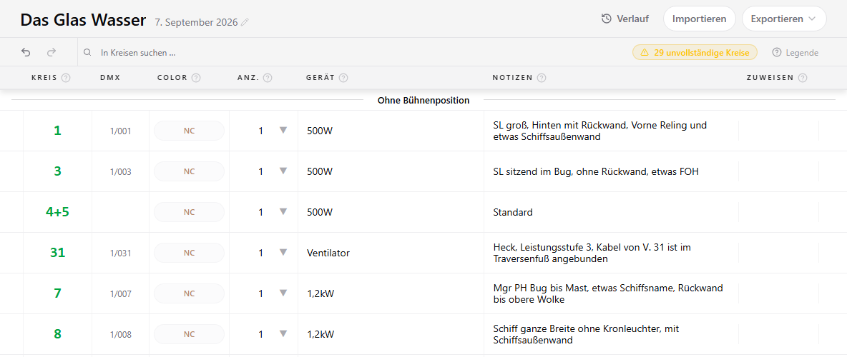Click help icon beside KREIS header

66,78
